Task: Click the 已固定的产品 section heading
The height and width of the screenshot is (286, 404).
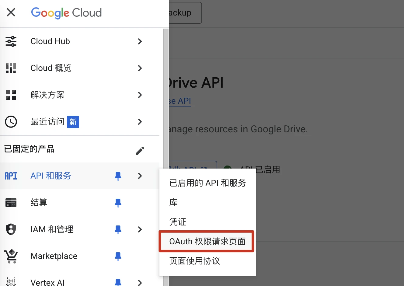Action: (30, 149)
